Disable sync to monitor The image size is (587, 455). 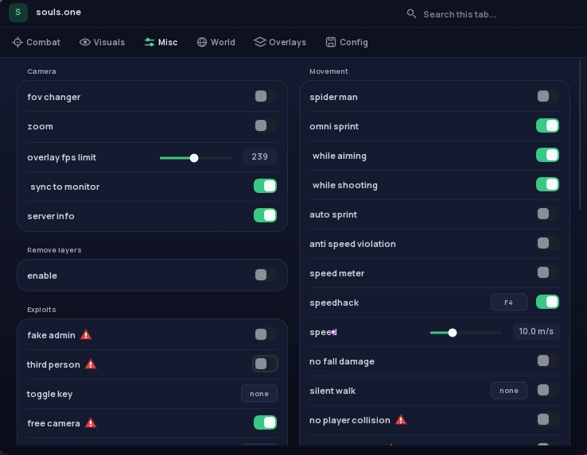coord(266,186)
